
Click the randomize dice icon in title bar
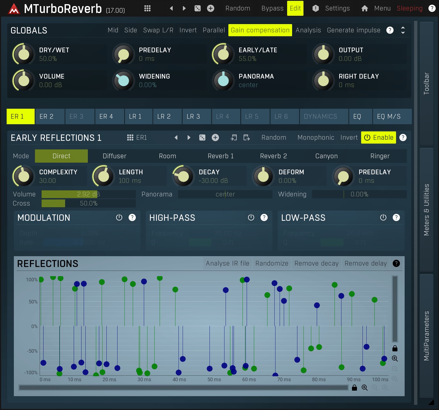pos(197,8)
